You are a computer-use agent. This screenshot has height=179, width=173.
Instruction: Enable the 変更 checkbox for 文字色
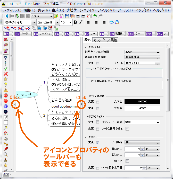click(97, 102)
